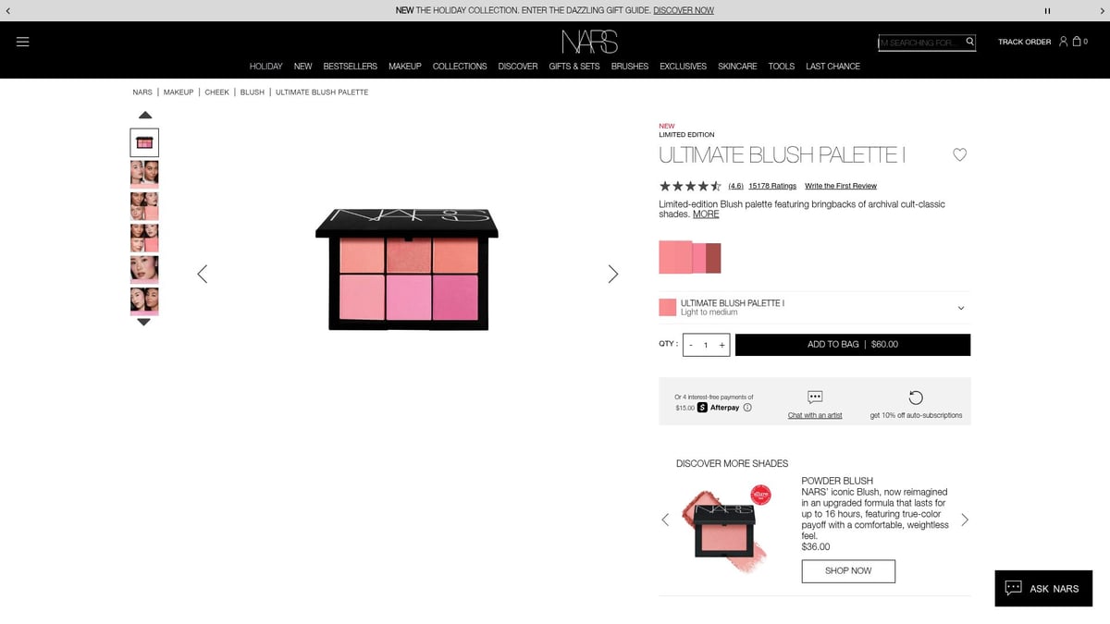Open the GIFTS & SETS menu item
1110x624 pixels.
tap(574, 66)
